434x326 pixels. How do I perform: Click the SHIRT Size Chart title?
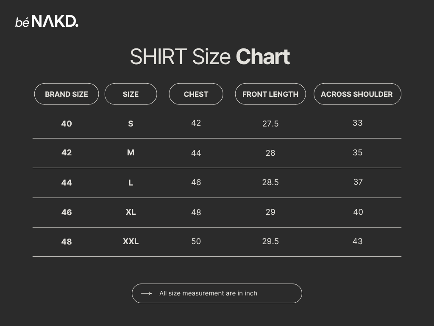pyautogui.click(x=210, y=57)
